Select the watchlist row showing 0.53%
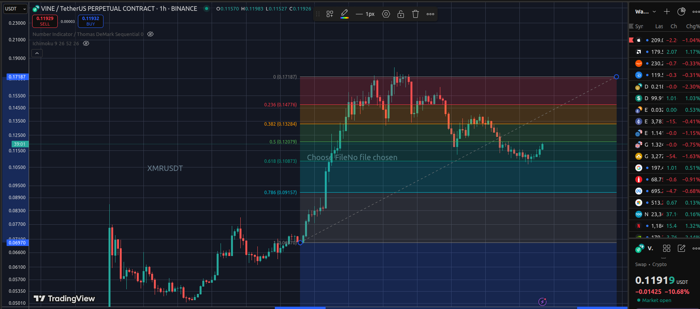This screenshot has width=700, height=309. click(x=664, y=110)
